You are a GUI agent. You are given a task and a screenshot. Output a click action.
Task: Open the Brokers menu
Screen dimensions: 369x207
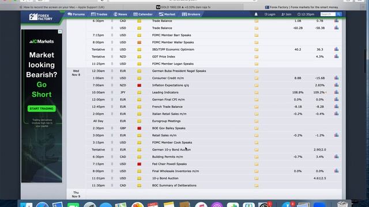tap(191, 14)
